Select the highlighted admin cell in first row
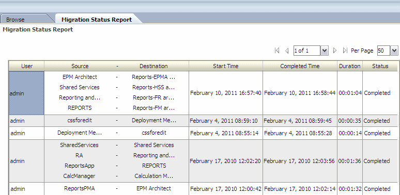Screen dimensions: 400x195 click(26, 93)
